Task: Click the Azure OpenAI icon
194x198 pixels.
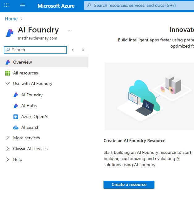Action: 16,116
